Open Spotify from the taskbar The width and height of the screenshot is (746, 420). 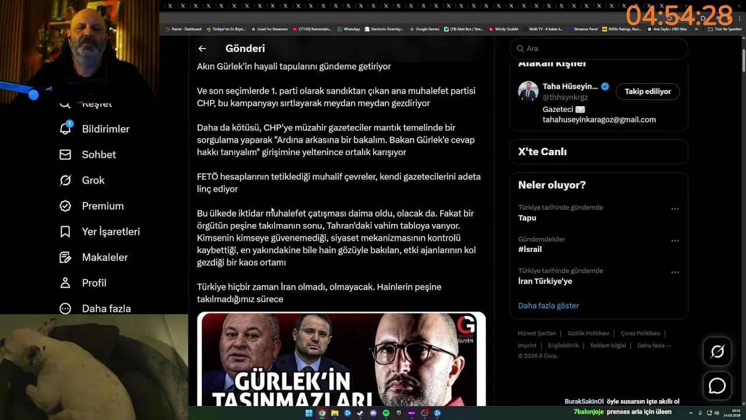click(386, 413)
